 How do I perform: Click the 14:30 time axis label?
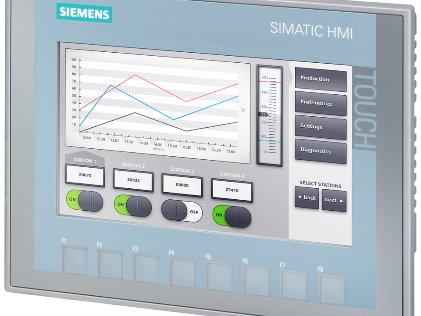(158, 144)
